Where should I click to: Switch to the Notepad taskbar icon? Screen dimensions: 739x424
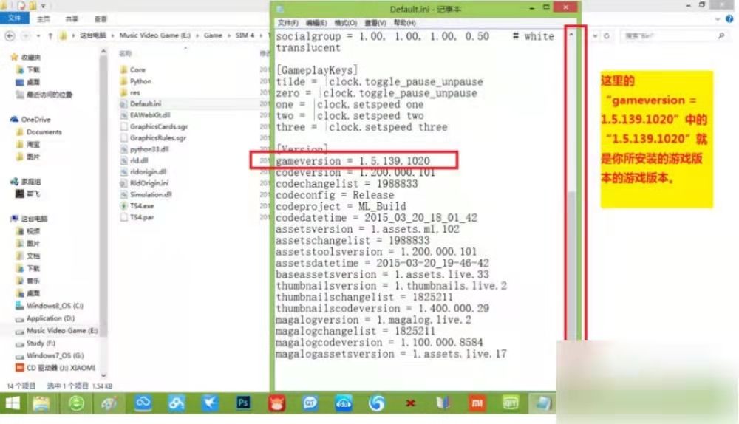pos(543,403)
